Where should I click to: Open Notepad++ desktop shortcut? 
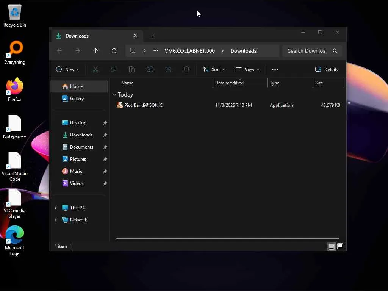click(x=15, y=127)
